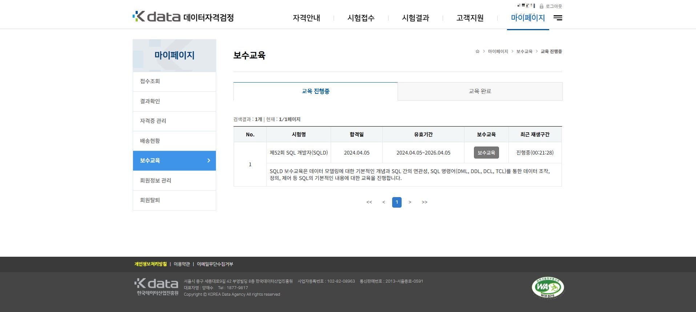The height and width of the screenshot is (312, 696).
Task: Open the 시험결과 menu
Action: coord(415,18)
